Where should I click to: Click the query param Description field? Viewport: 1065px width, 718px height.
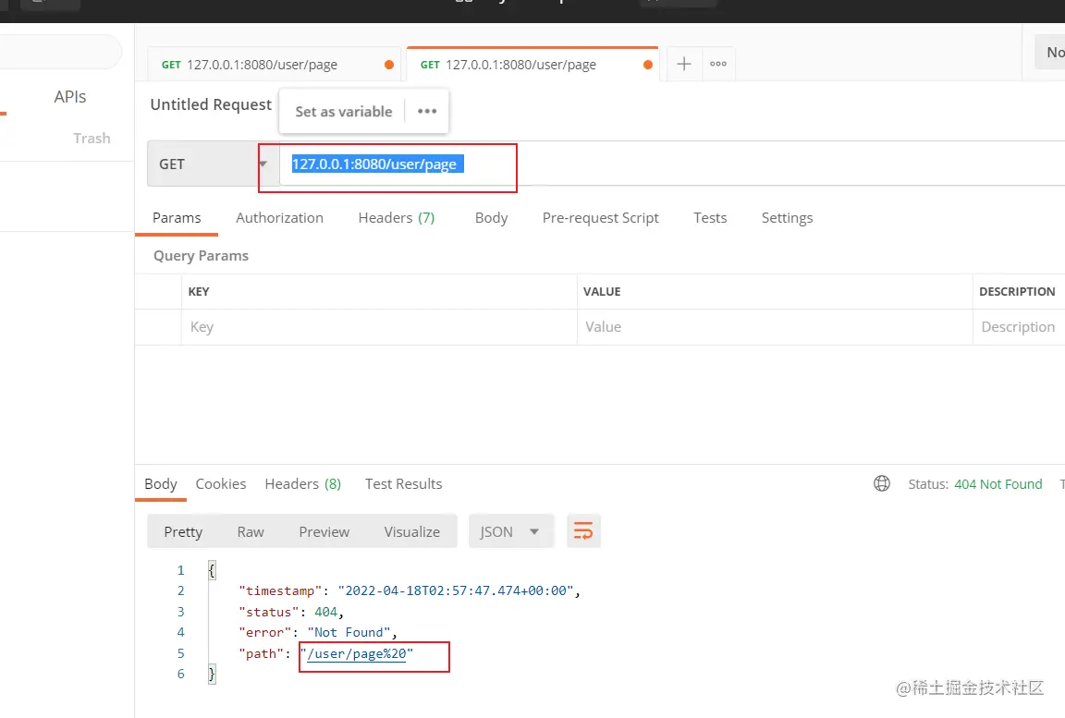pos(1018,327)
